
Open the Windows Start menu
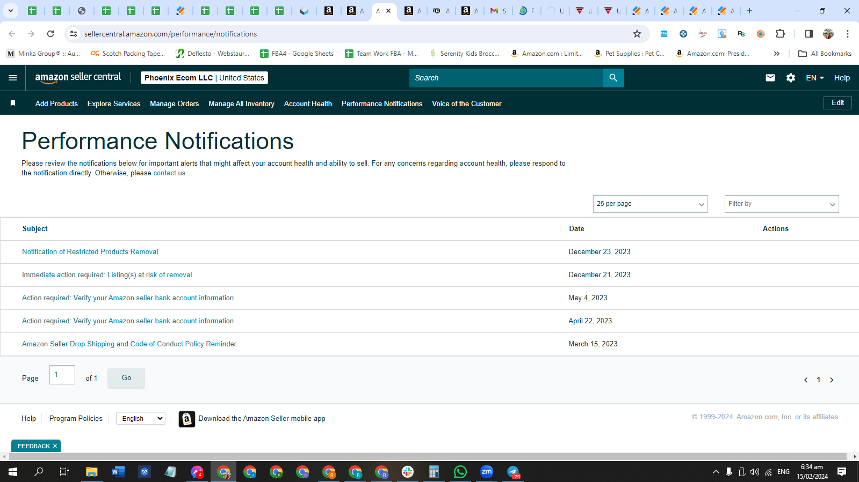[x=13, y=472]
